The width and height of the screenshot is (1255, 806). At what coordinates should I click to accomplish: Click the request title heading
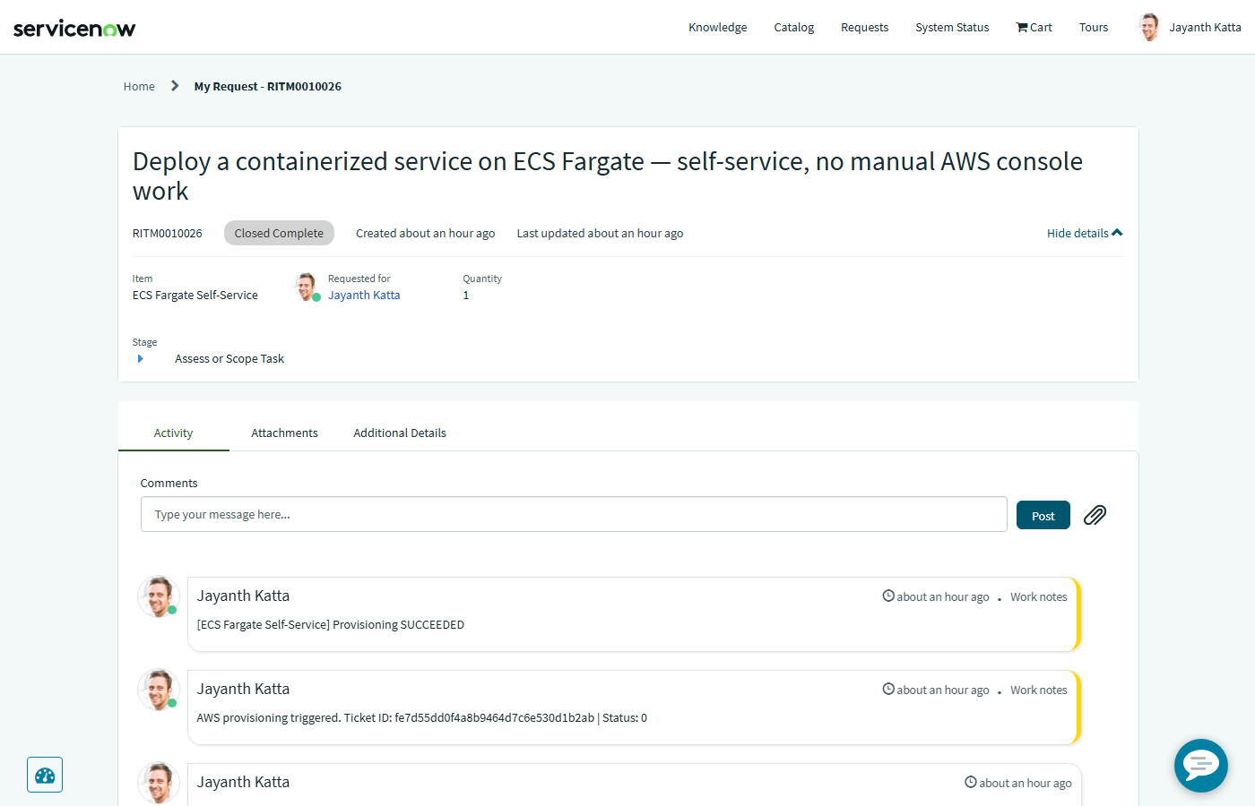pos(608,176)
